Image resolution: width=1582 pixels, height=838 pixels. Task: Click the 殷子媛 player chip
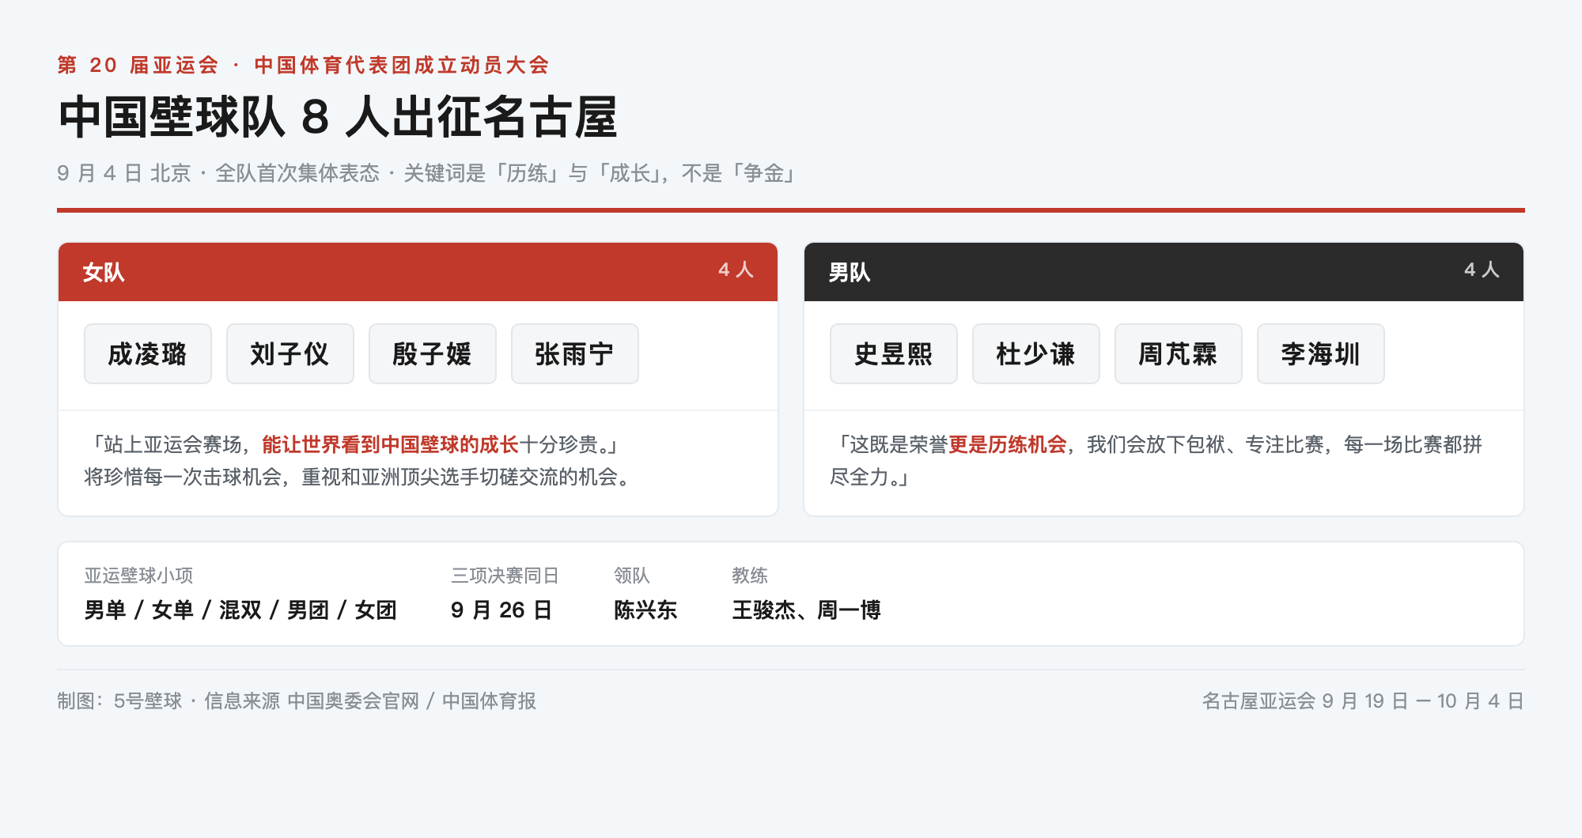[433, 353]
